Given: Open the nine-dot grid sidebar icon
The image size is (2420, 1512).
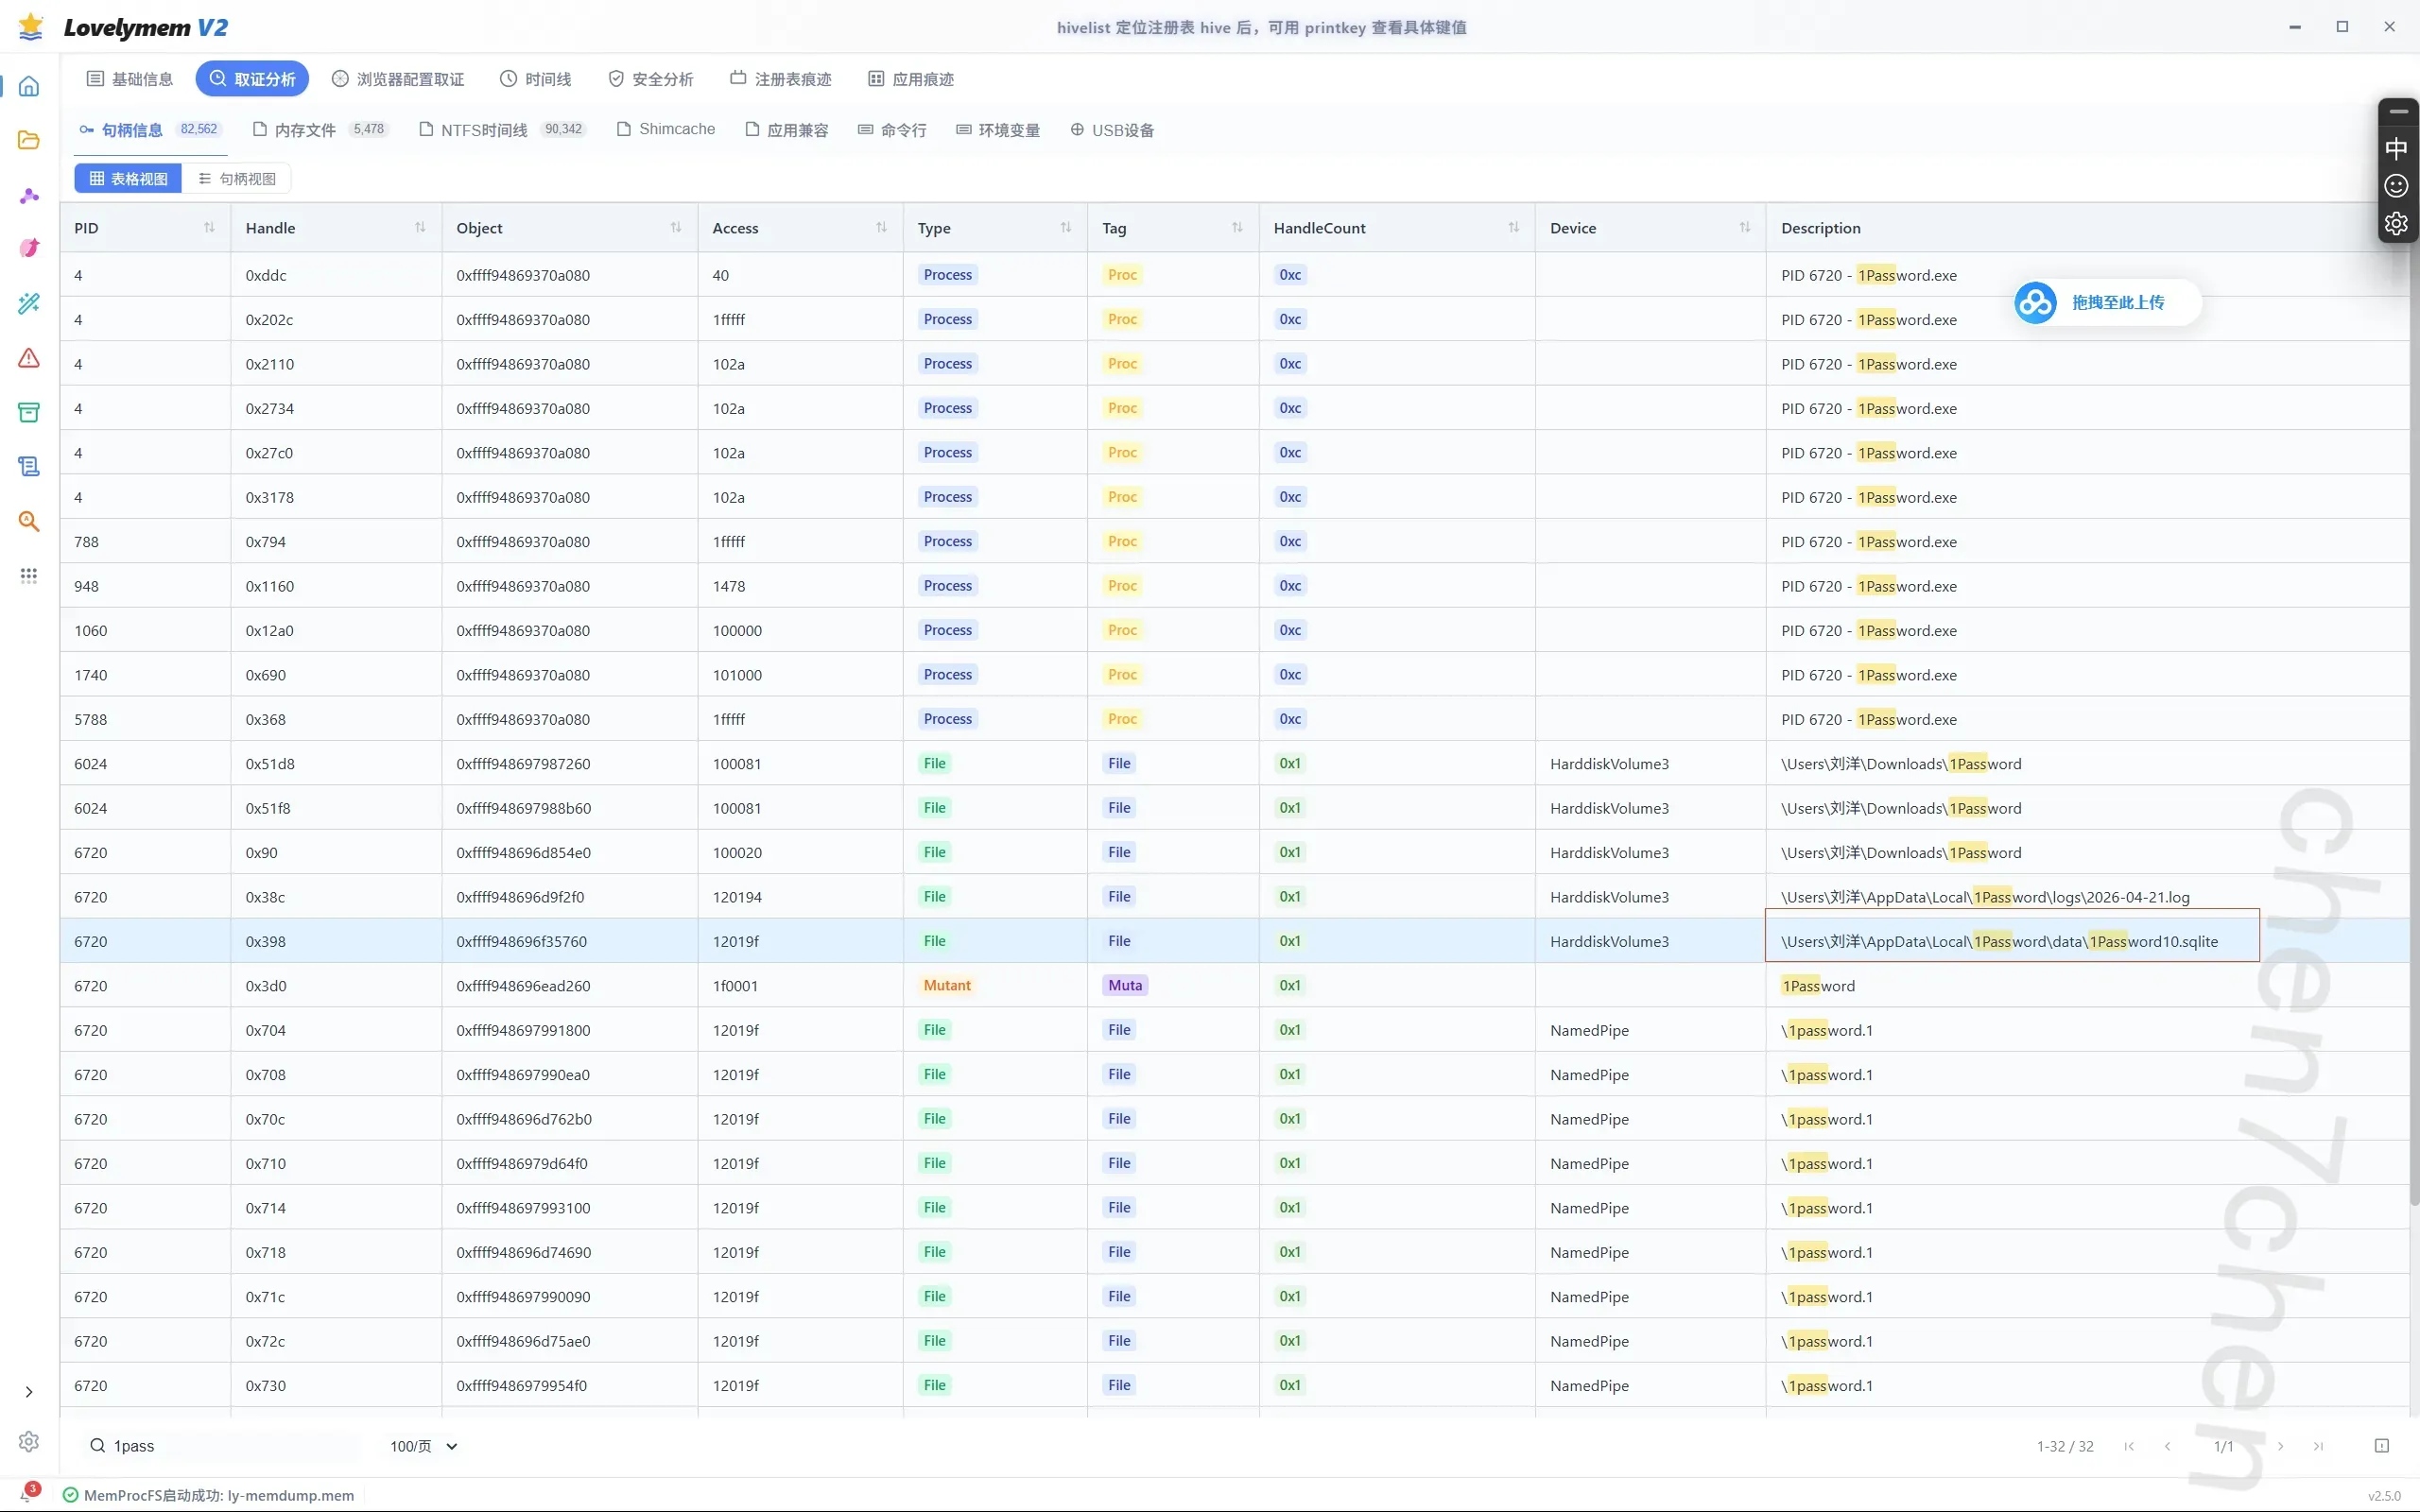Looking at the screenshot, I should tap(29, 575).
